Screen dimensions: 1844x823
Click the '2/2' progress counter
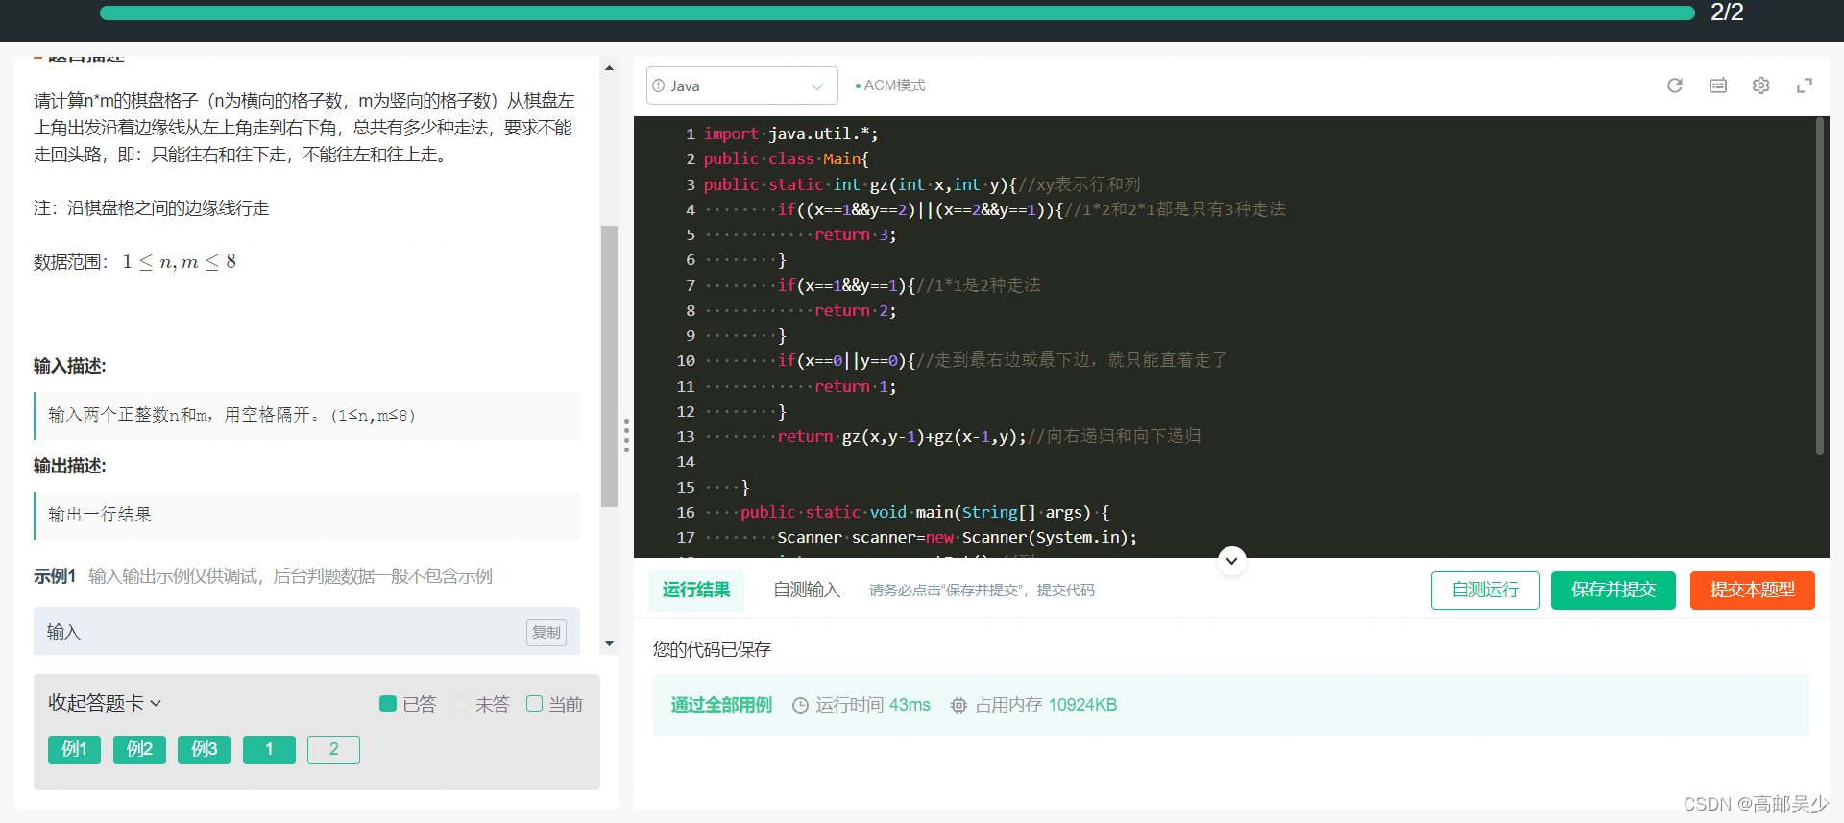tap(1727, 12)
